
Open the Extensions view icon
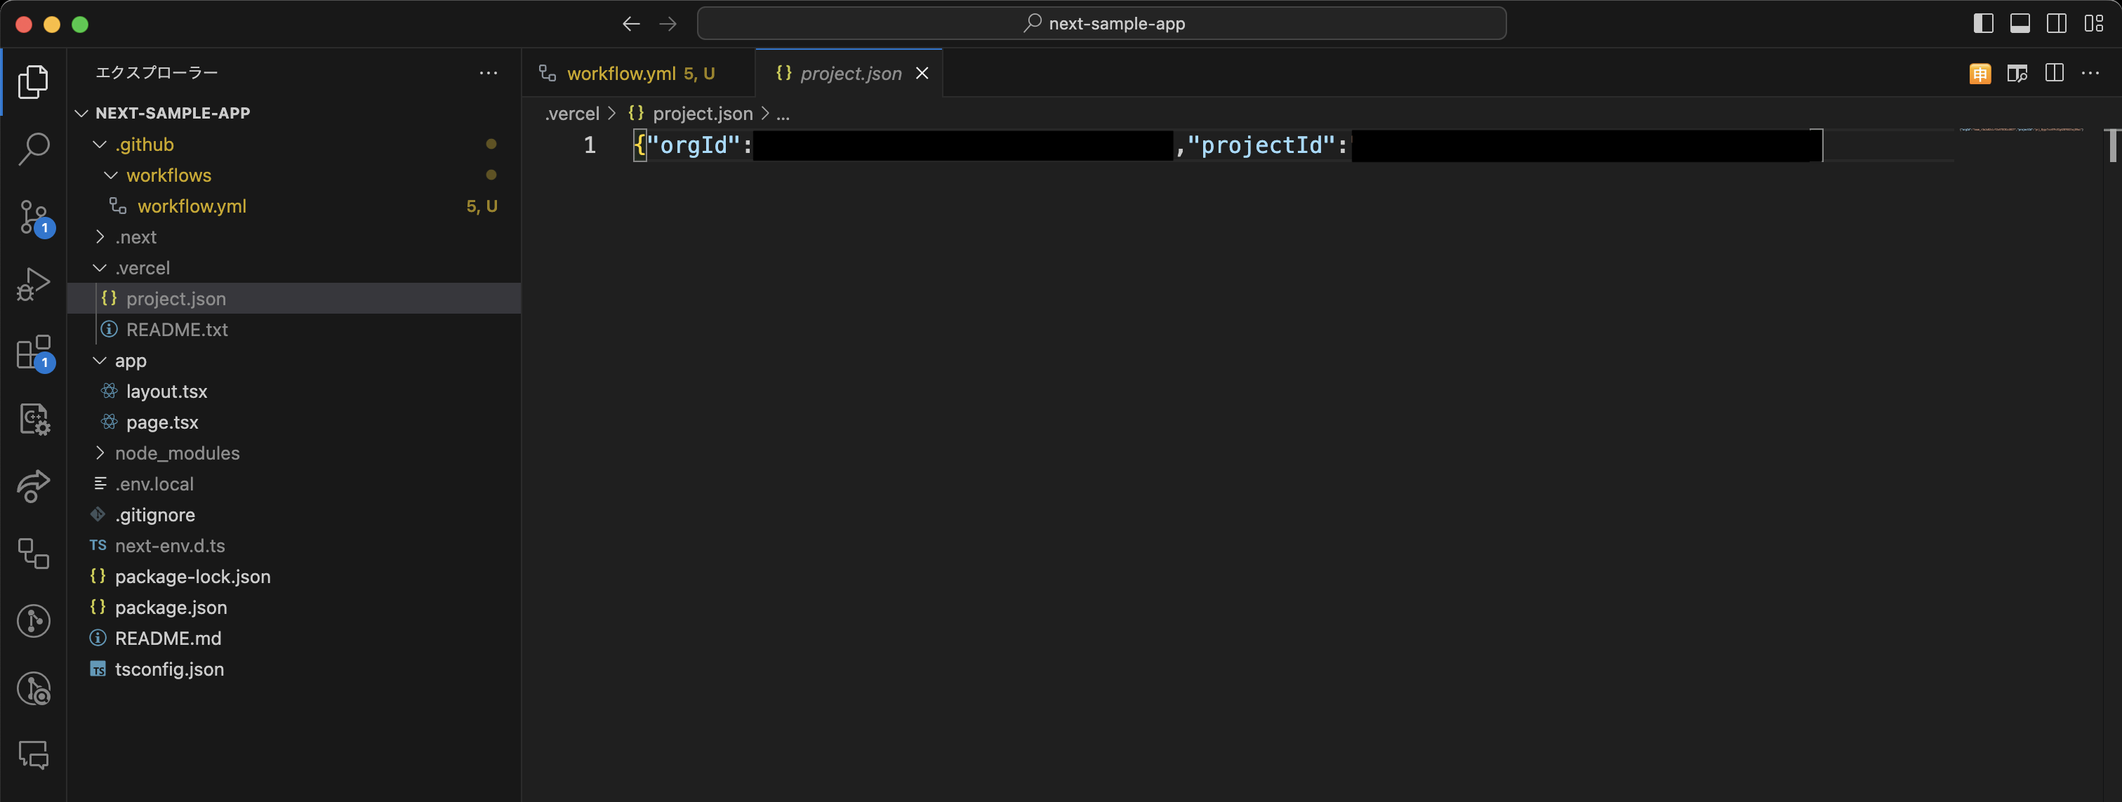pyautogui.click(x=34, y=352)
